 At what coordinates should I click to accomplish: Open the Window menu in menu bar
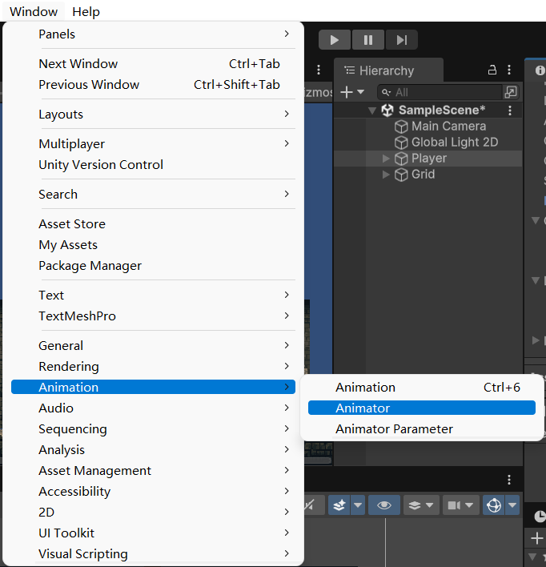coord(34,11)
